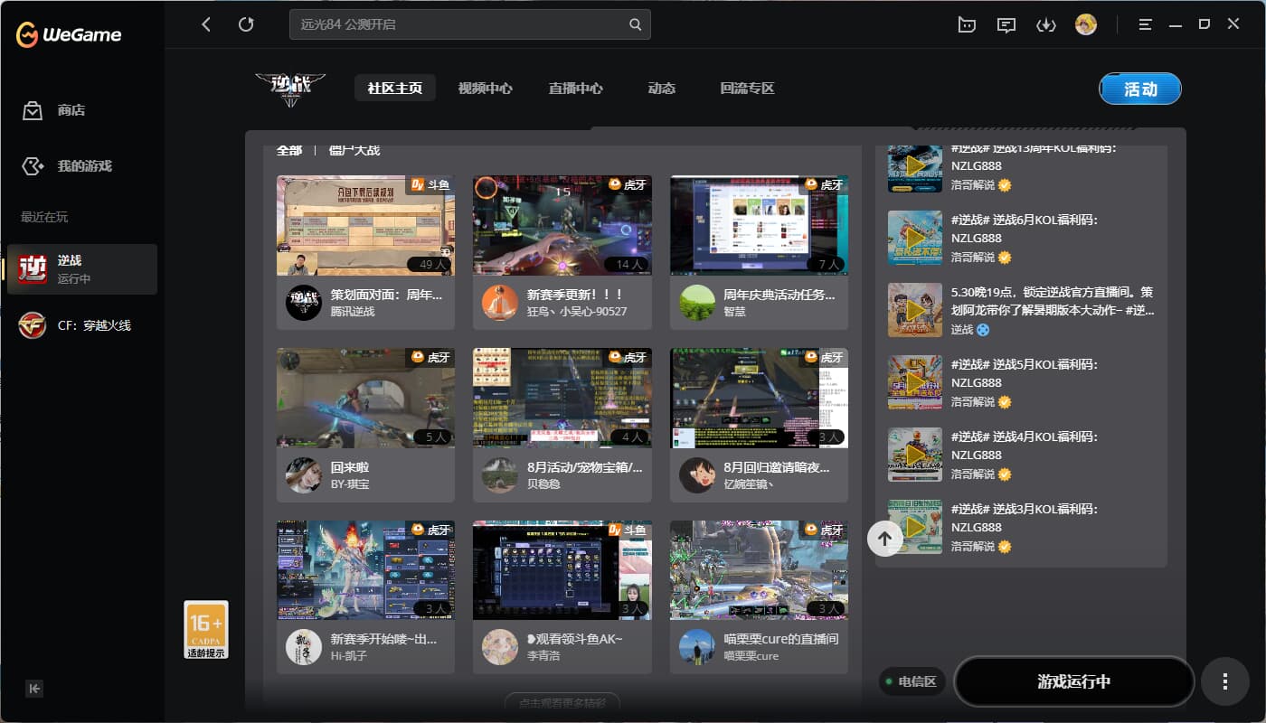Viewport: 1266px width, 723px height.
Task: Switch to 社区主页 tab
Action: click(x=395, y=88)
